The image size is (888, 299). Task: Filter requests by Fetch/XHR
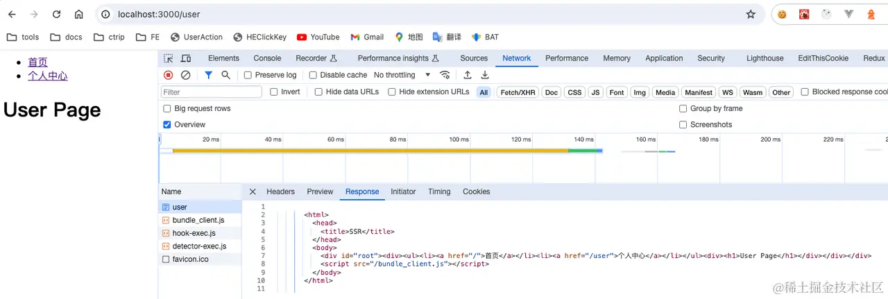[x=518, y=92]
